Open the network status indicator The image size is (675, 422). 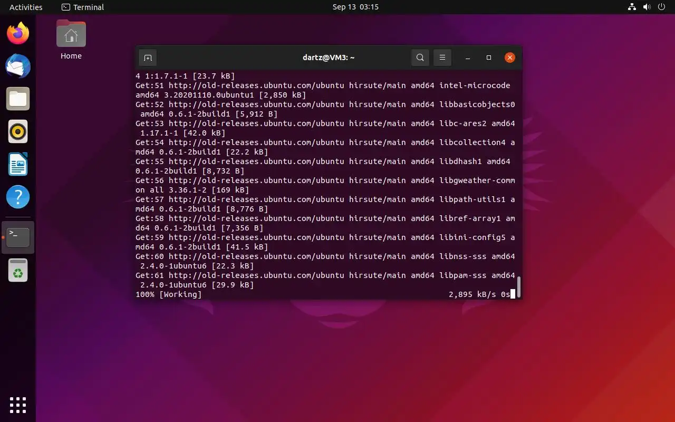[x=632, y=7]
